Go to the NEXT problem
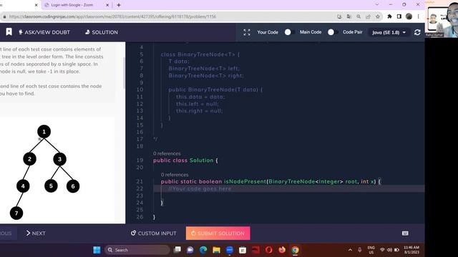Image resolution: width=458 pixels, height=257 pixels. [x=36, y=233]
